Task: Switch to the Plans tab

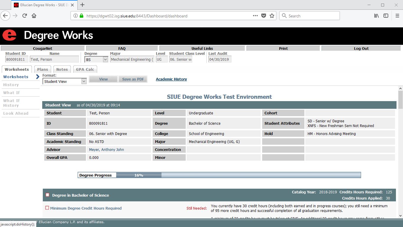Action: (43, 70)
